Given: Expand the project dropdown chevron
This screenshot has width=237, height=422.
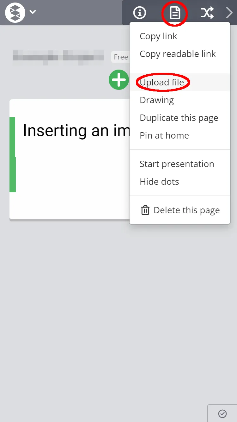Looking at the screenshot, I should tap(33, 12).
